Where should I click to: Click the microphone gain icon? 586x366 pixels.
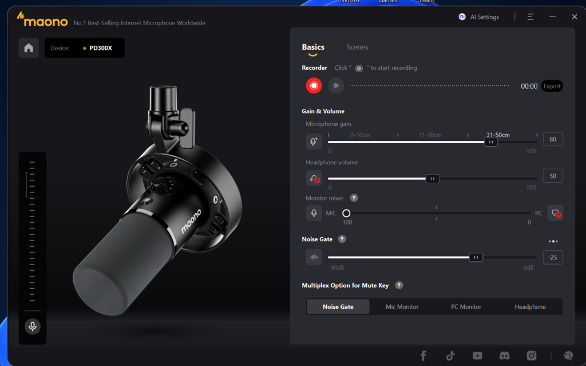[x=314, y=141]
